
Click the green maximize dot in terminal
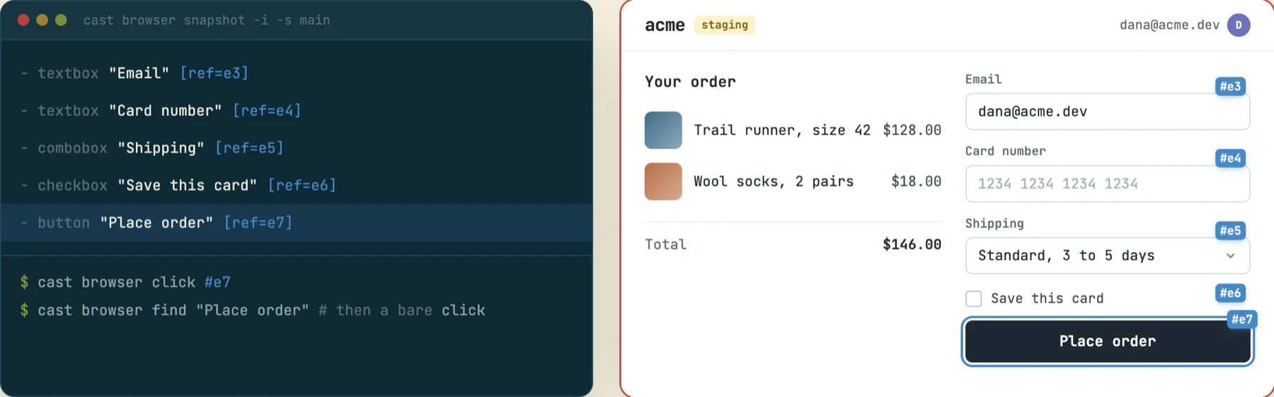(x=61, y=20)
